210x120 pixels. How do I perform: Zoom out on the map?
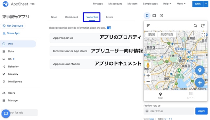[x=148, y=82]
